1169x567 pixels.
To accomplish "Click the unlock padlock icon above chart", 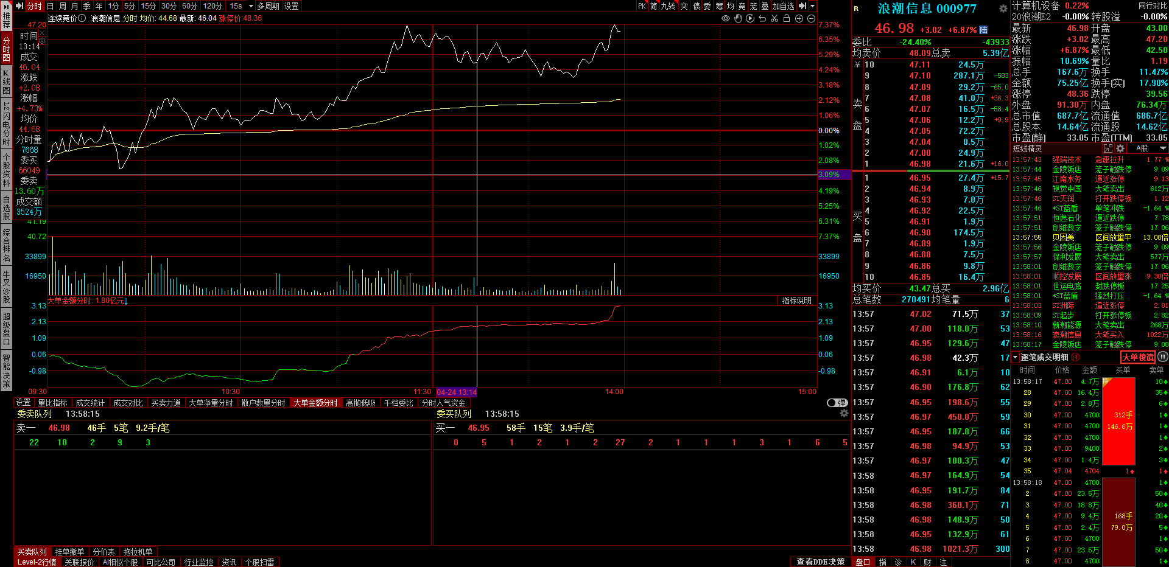I will pyautogui.click(x=787, y=19).
